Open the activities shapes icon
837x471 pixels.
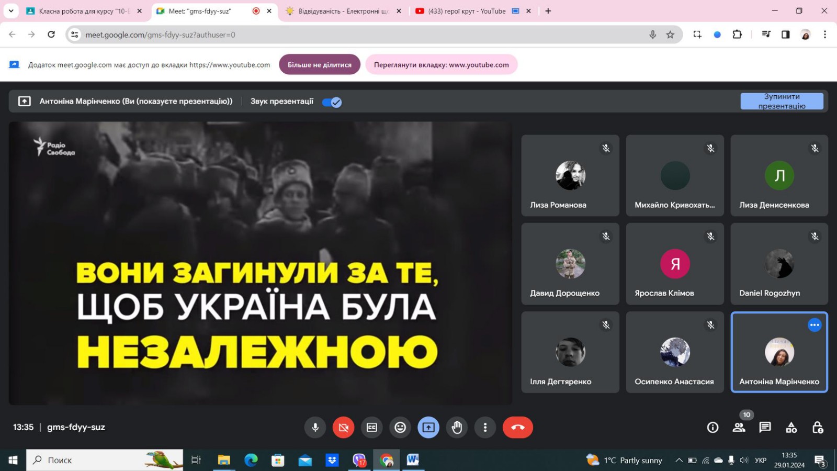pyautogui.click(x=791, y=428)
